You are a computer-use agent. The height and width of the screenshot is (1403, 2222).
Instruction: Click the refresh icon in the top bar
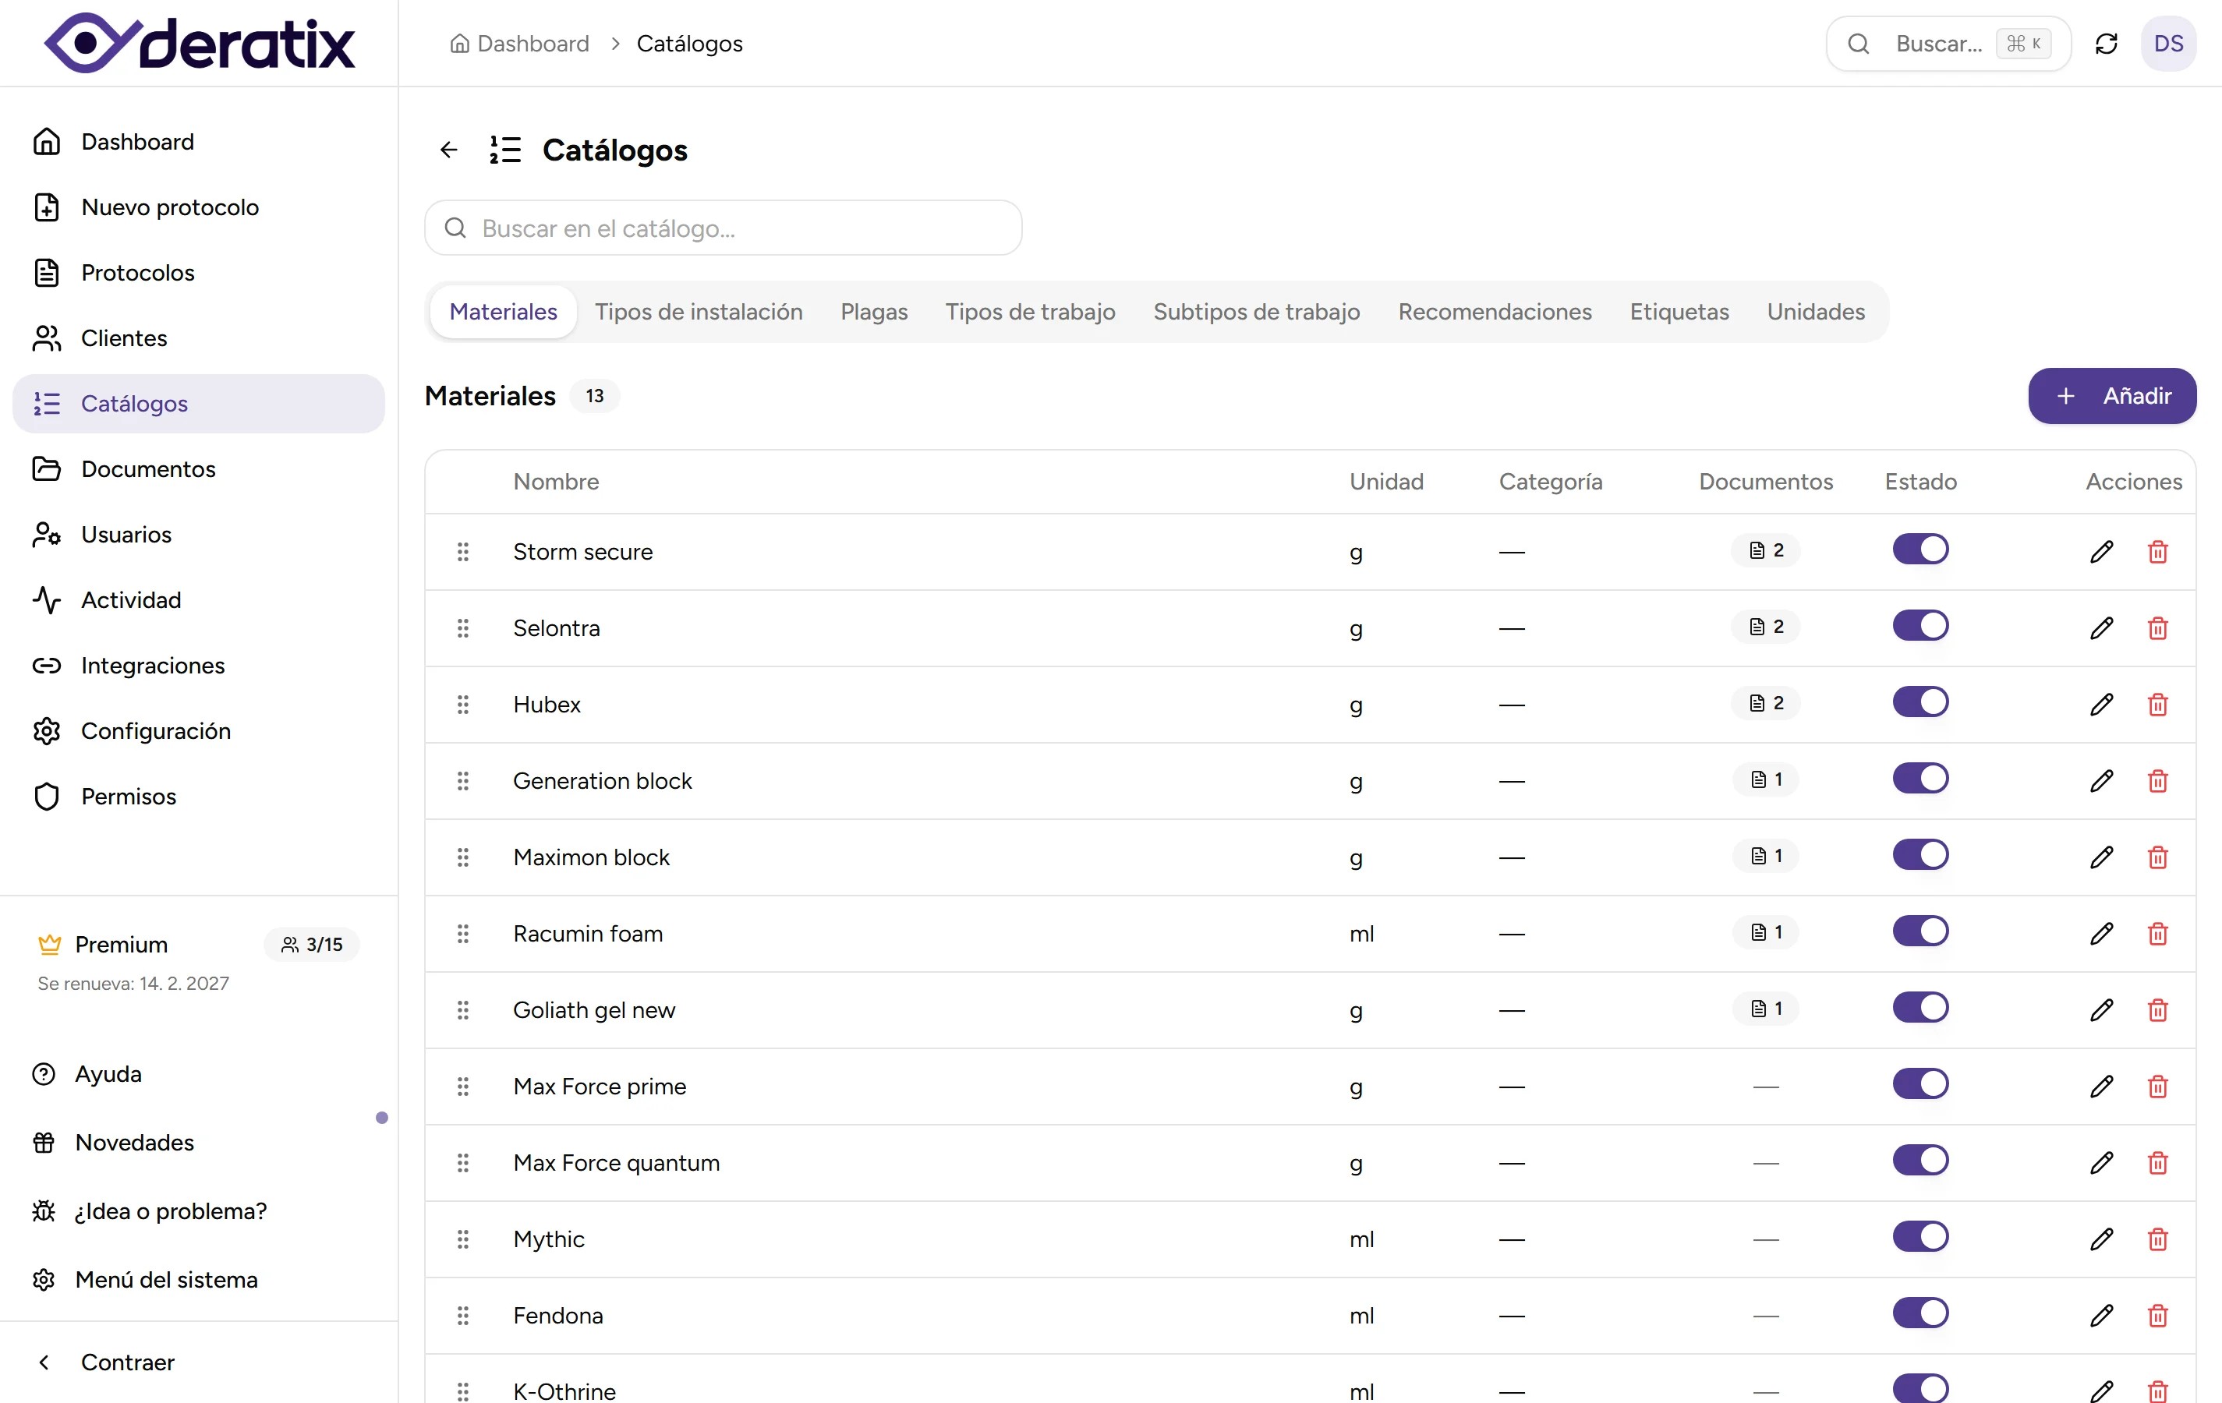click(2106, 44)
